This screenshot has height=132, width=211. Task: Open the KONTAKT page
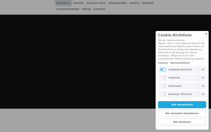click(x=100, y=9)
